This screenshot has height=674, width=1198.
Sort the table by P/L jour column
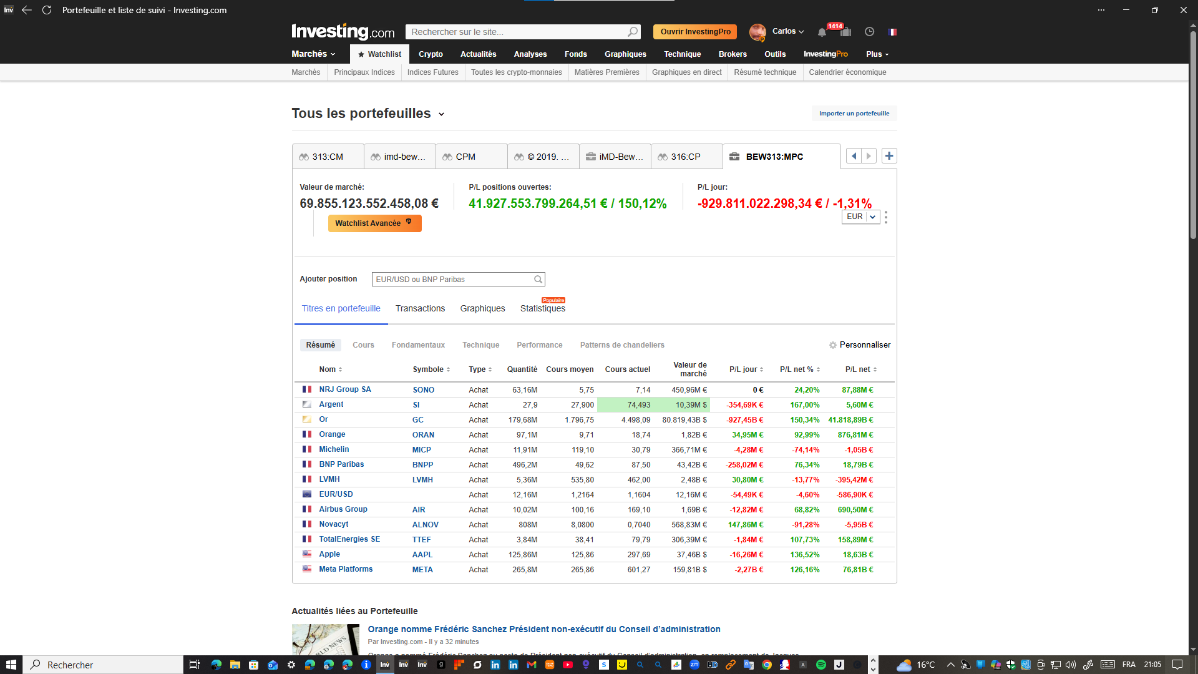tap(746, 369)
